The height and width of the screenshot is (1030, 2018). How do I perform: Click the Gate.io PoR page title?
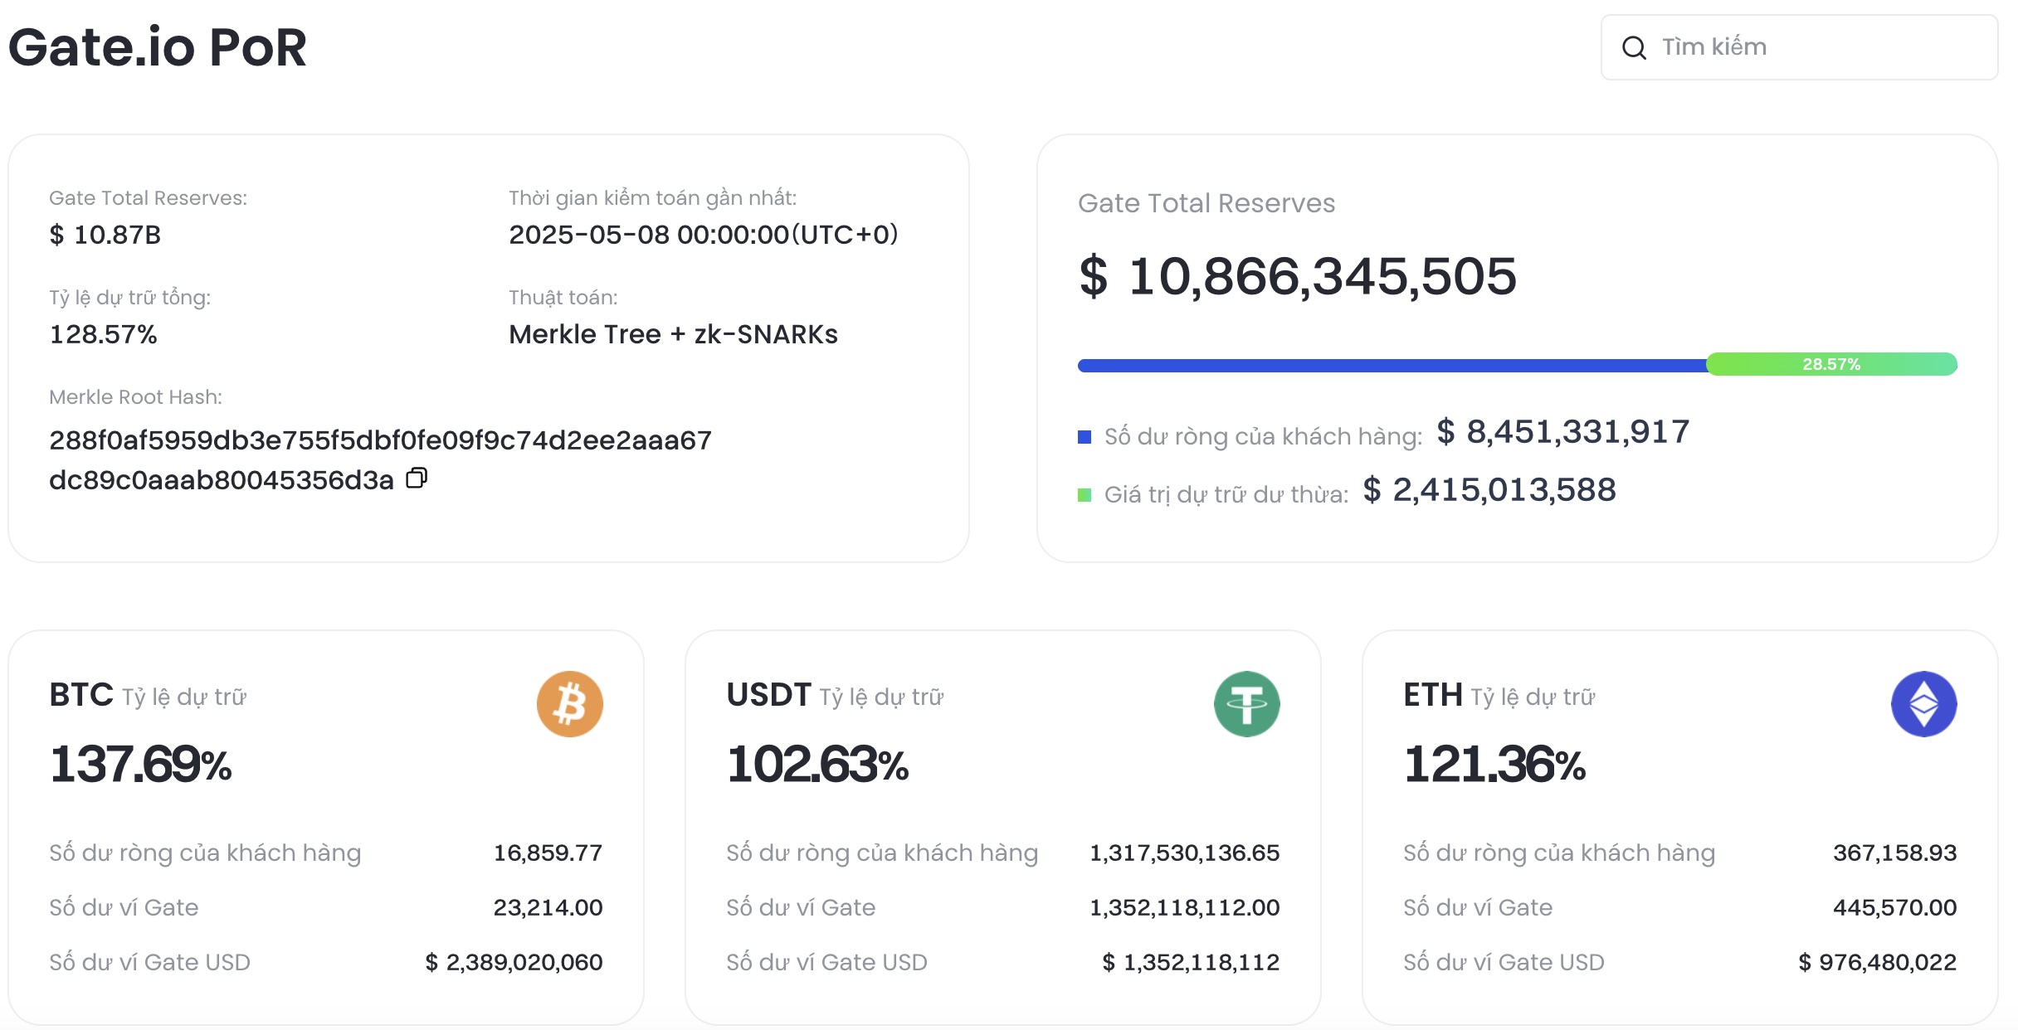(x=158, y=47)
